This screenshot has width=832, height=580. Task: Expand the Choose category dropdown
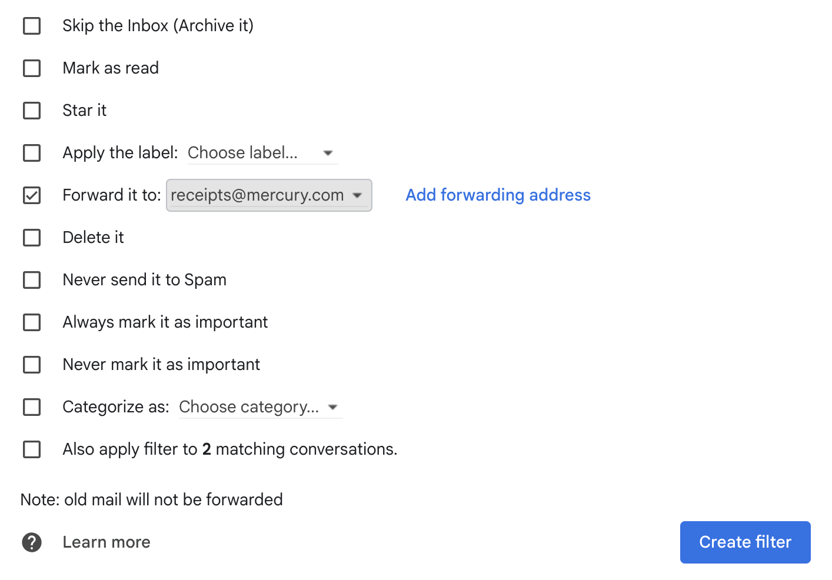pyautogui.click(x=260, y=406)
